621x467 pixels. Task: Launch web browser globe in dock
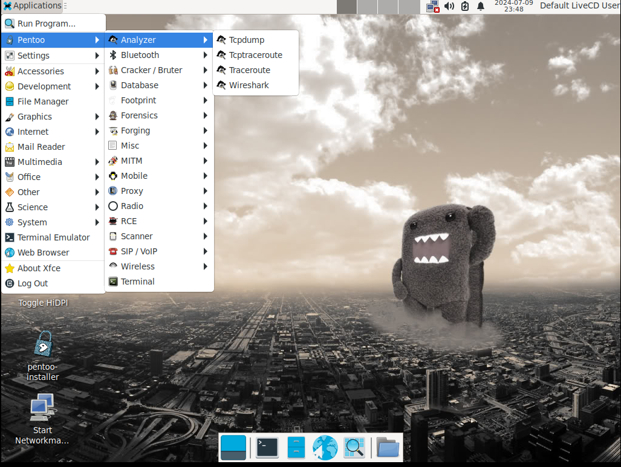[325, 448]
